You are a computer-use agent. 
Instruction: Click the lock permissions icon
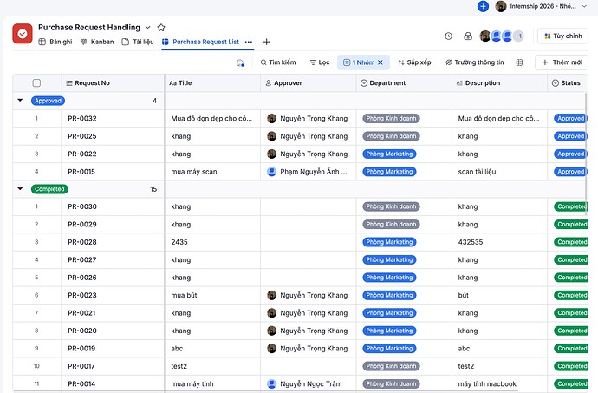(468, 36)
